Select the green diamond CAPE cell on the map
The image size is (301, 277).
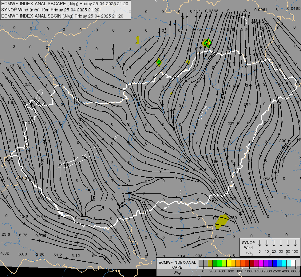pyautogui.click(x=159, y=62)
